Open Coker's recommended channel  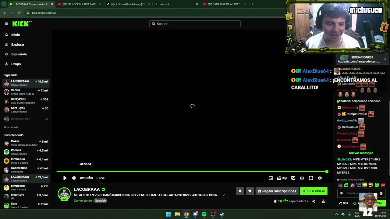pyautogui.click(x=26, y=143)
